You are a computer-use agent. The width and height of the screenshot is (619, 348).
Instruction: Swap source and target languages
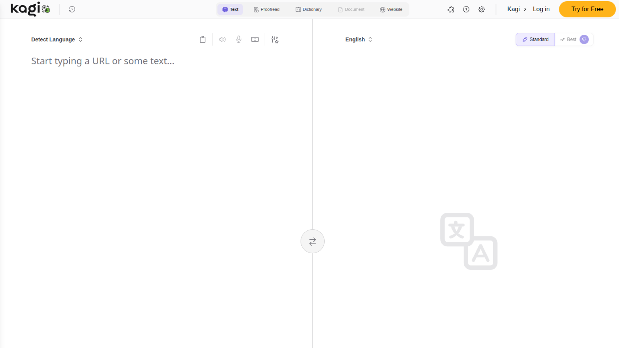click(312, 241)
